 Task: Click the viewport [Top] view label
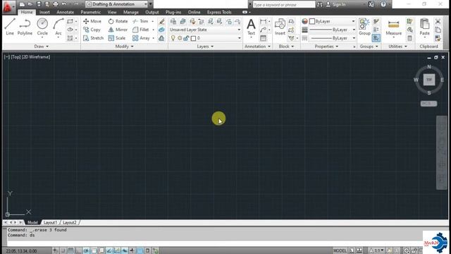point(16,57)
